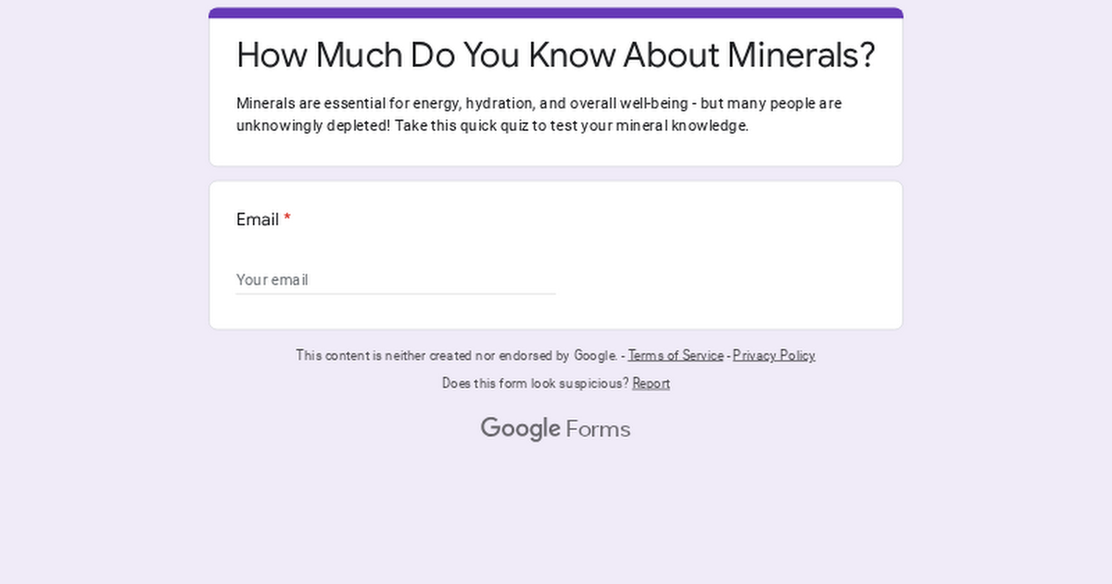The image size is (1112, 584).
Task: Click the underline beneath the email field
Action: coord(396,294)
